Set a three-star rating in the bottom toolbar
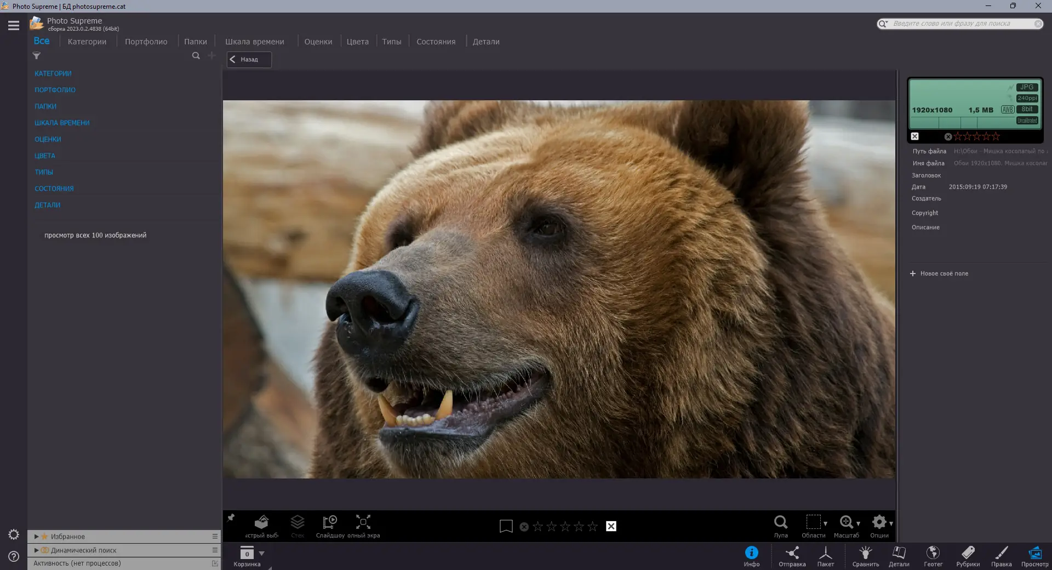Screen dimensions: 1052x570 click(x=565, y=527)
